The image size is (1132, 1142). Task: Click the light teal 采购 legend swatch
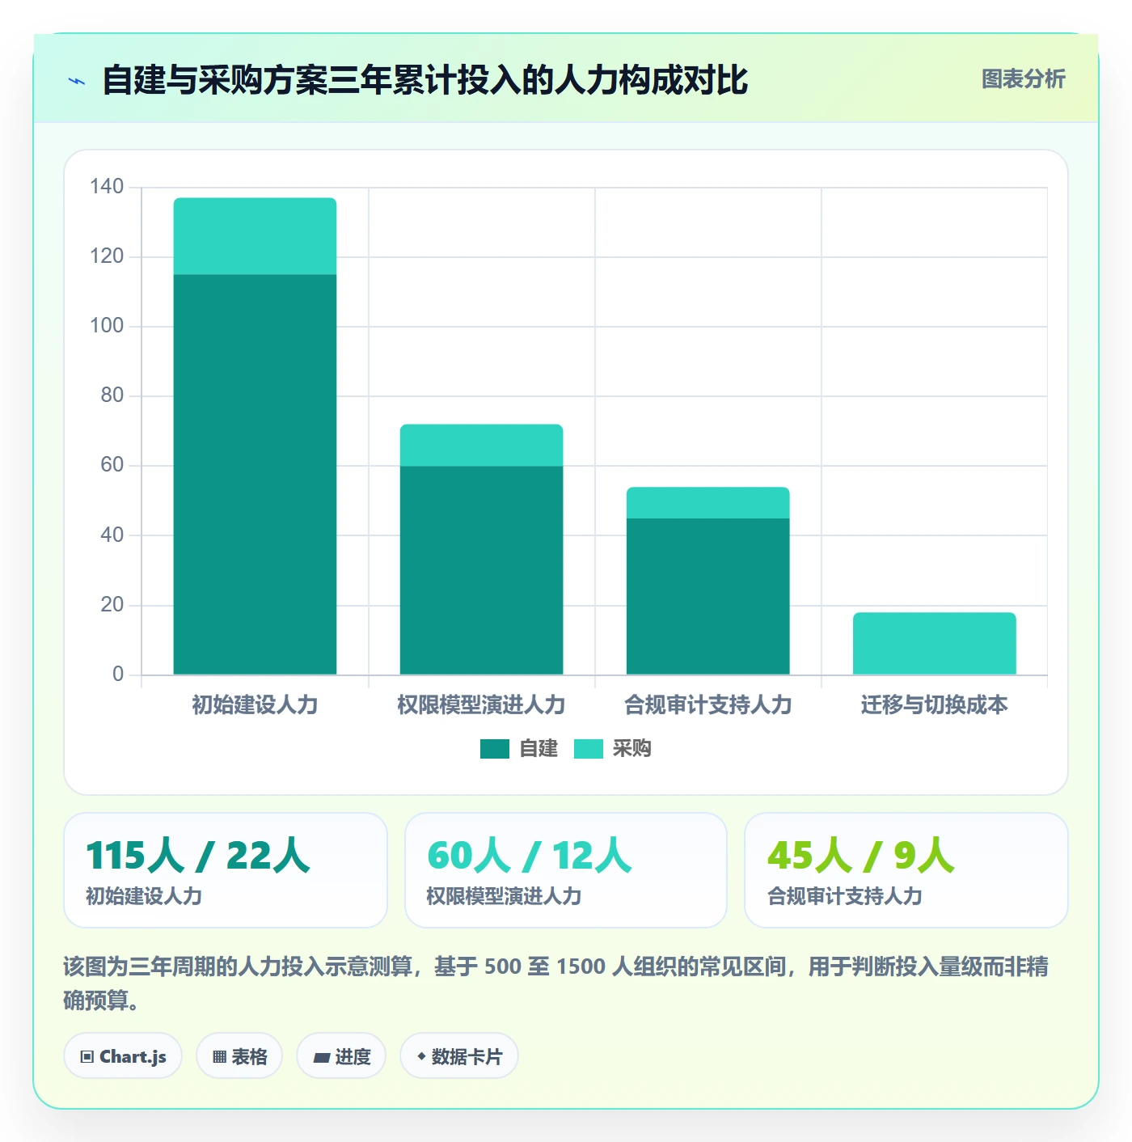coord(589,749)
